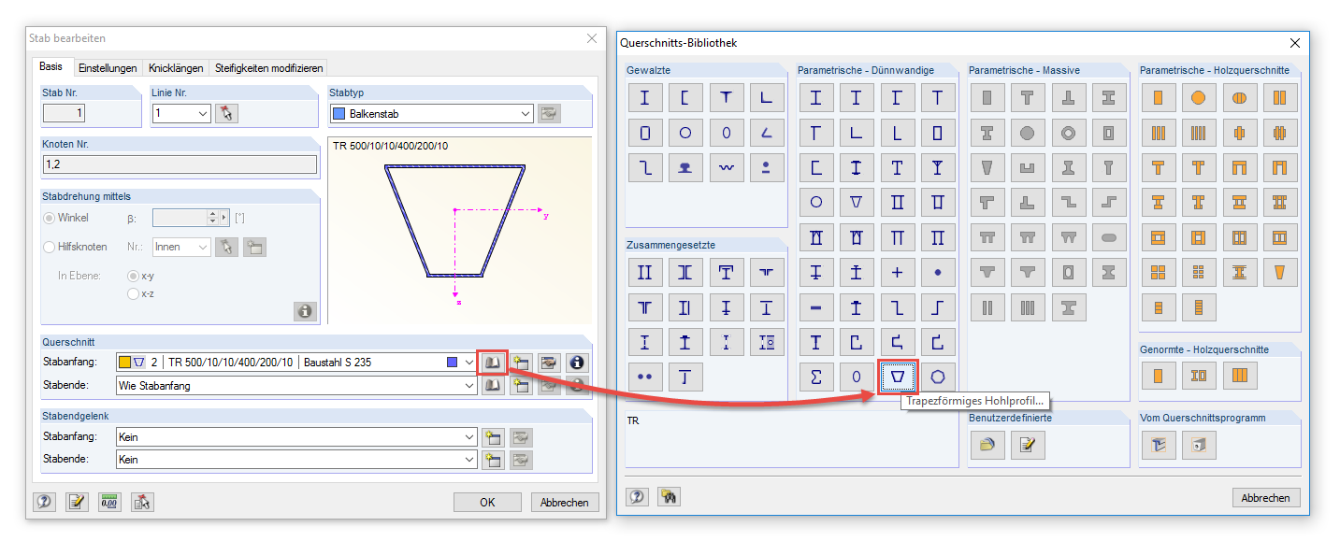Select the two-dot composite section in Zusammengesetzte
This screenshot has height=541, width=1340.
click(645, 377)
